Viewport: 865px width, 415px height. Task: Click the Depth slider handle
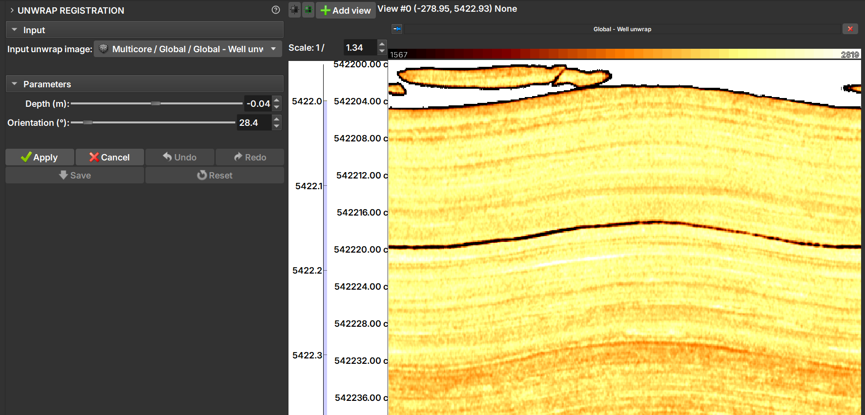click(x=155, y=103)
